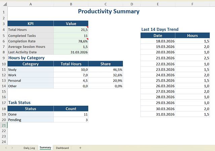This screenshot has height=151, width=215.
Task: Select the Study category cell
Action: pyautogui.click(x=31, y=69)
